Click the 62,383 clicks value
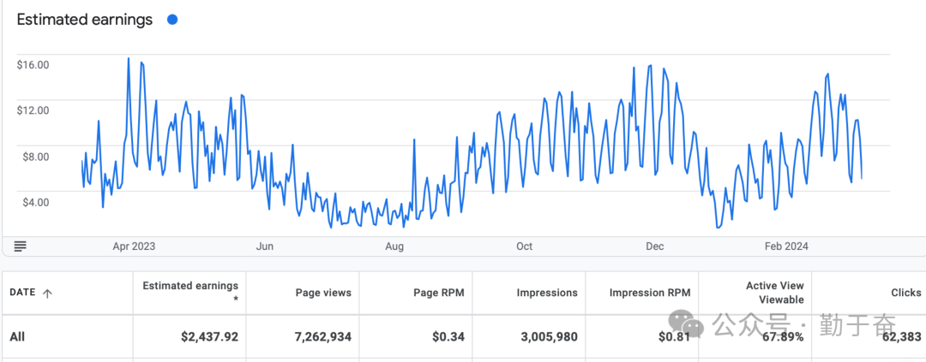The width and height of the screenshot is (926, 362). [x=902, y=336]
